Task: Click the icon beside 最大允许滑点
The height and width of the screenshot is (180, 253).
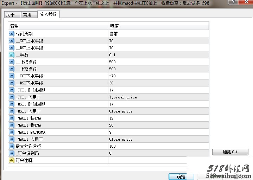Action: pyautogui.click(x=12, y=146)
